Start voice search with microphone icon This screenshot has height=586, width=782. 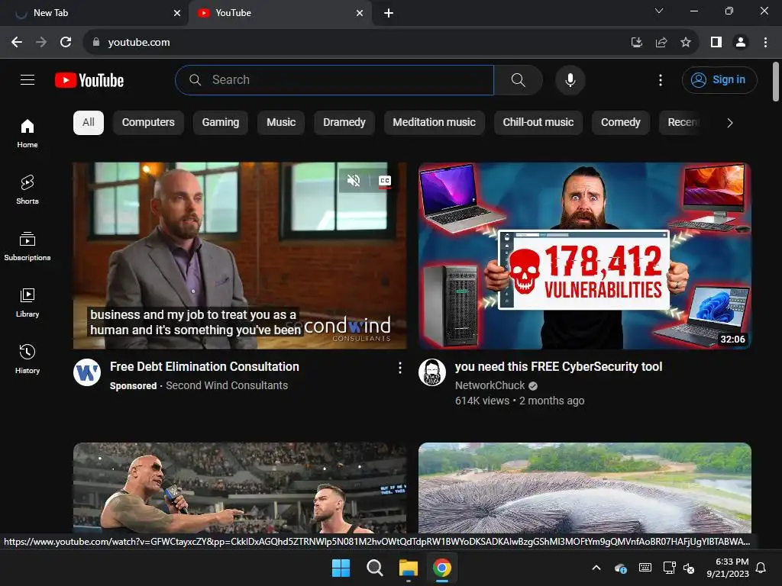tap(570, 79)
